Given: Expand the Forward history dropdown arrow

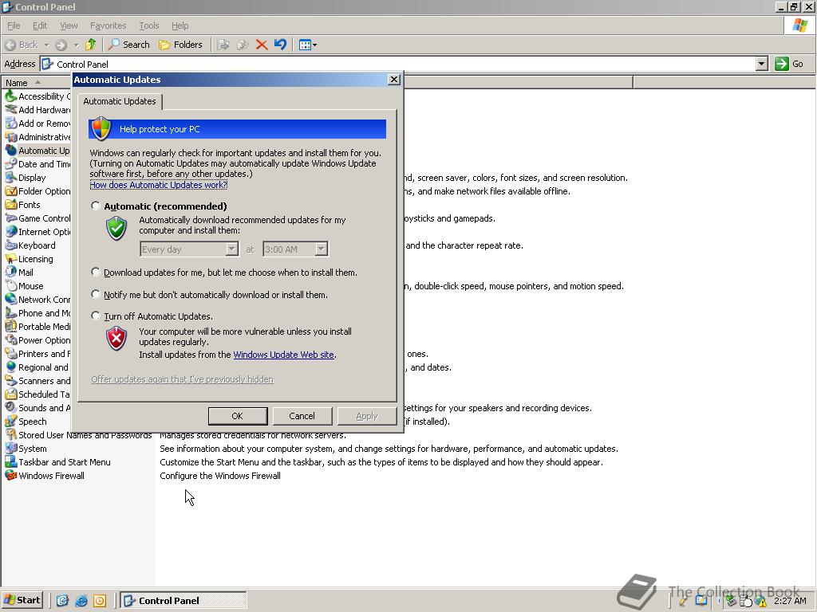Looking at the screenshot, I should point(76,45).
